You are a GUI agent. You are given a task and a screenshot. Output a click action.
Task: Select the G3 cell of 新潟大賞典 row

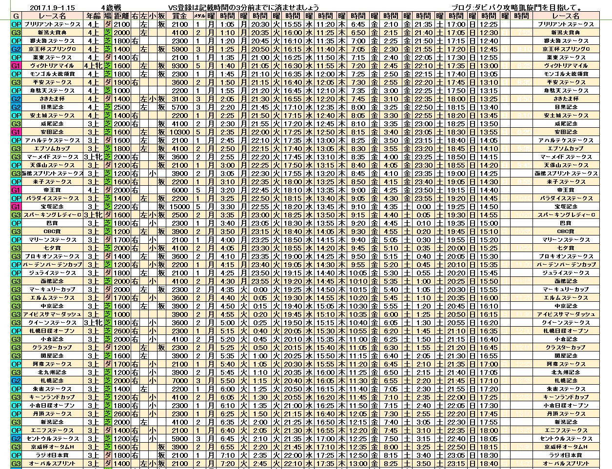click(x=16, y=33)
